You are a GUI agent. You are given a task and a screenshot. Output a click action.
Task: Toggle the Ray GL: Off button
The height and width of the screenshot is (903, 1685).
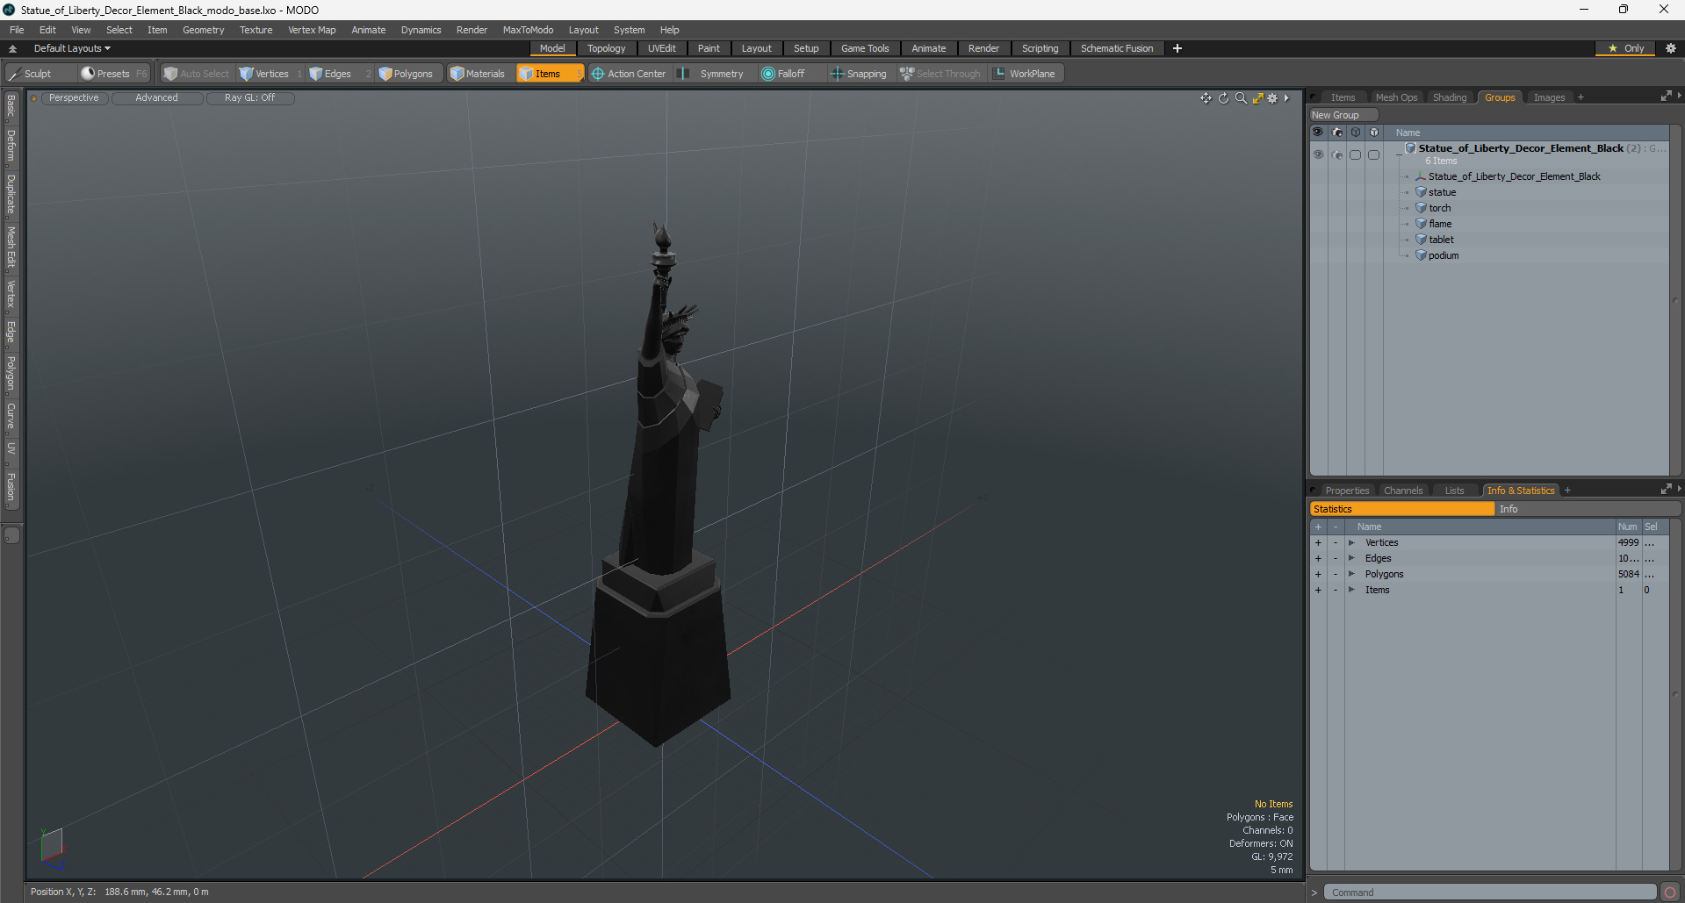[249, 98]
